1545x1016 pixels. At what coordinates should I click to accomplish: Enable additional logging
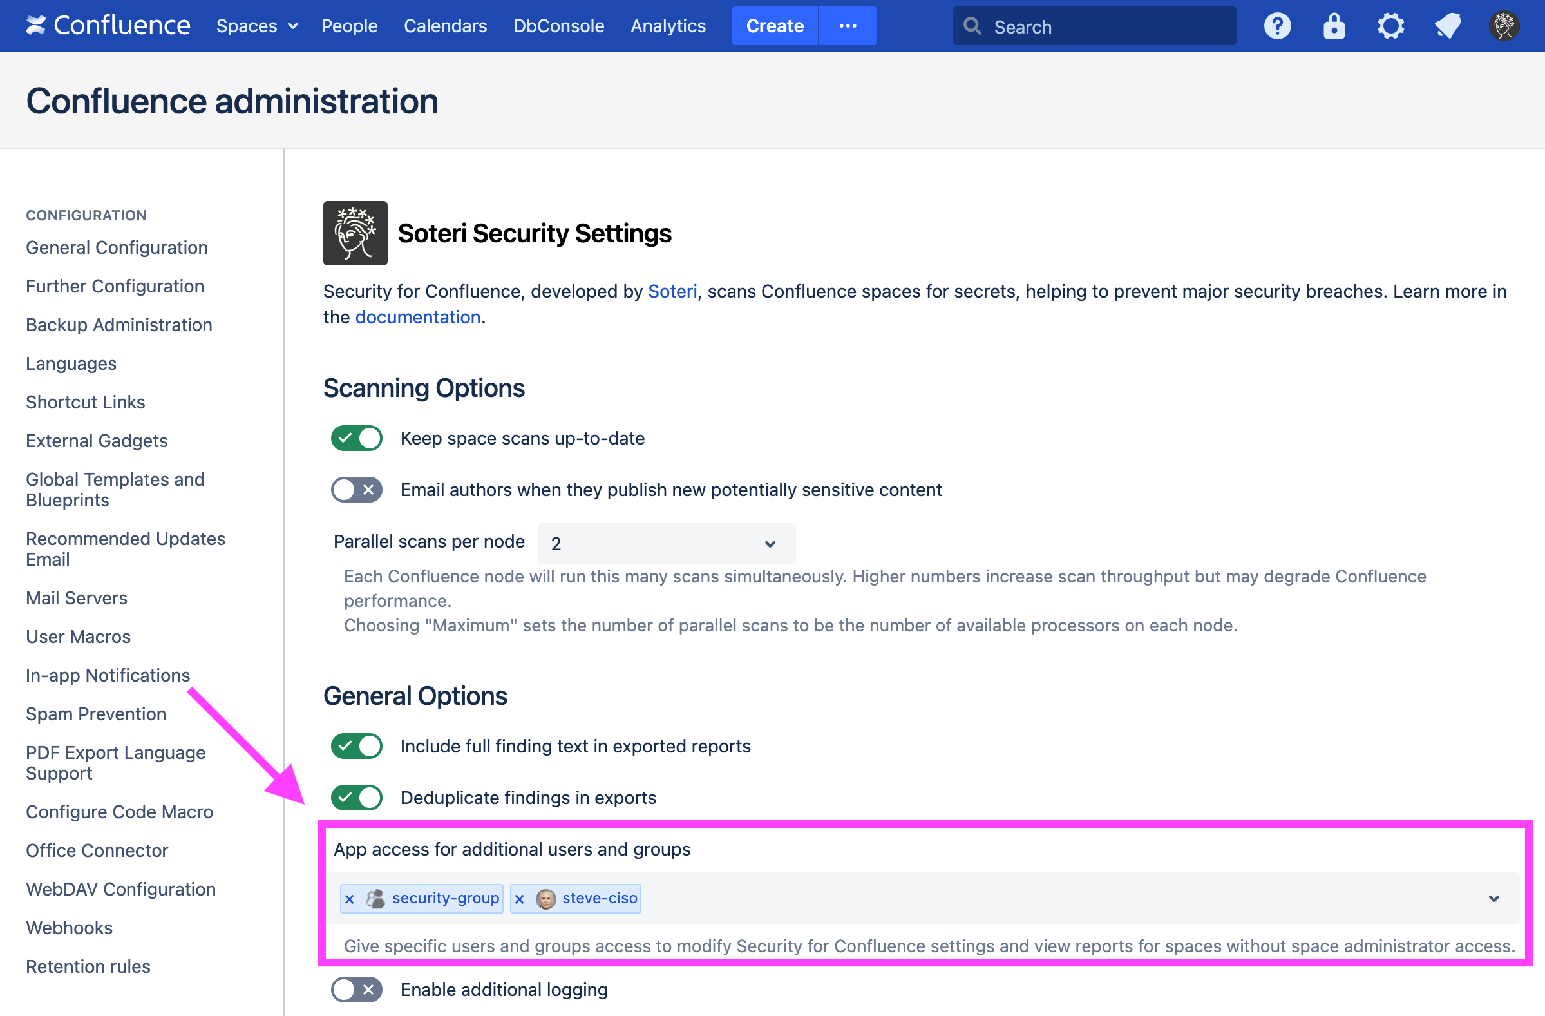[x=356, y=990]
